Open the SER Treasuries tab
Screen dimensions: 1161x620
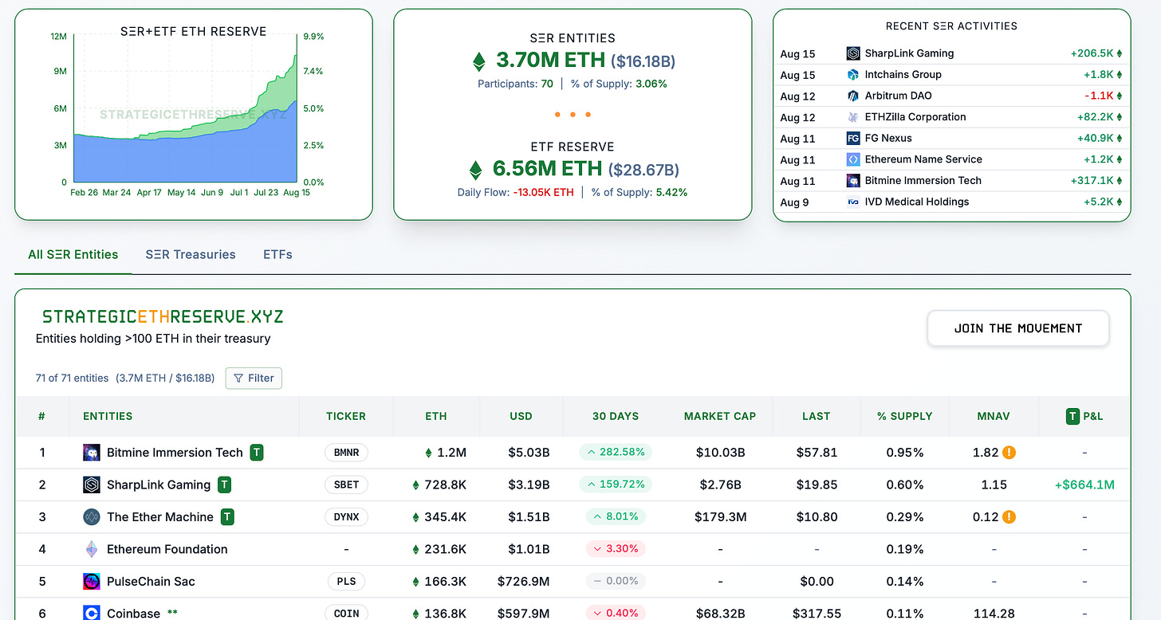point(191,255)
